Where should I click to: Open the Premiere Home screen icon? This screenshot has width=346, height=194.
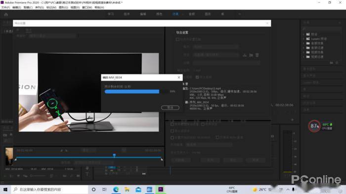[6, 14]
